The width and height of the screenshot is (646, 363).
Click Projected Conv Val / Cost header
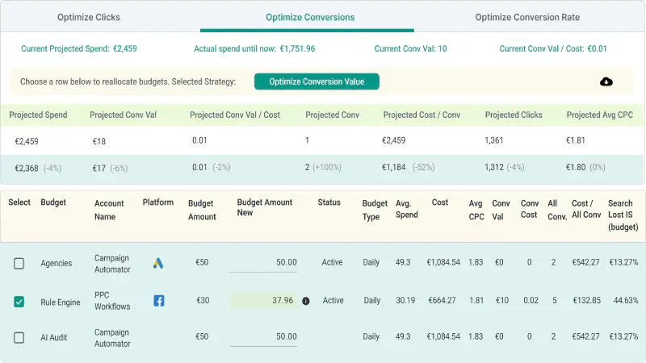coord(235,115)
